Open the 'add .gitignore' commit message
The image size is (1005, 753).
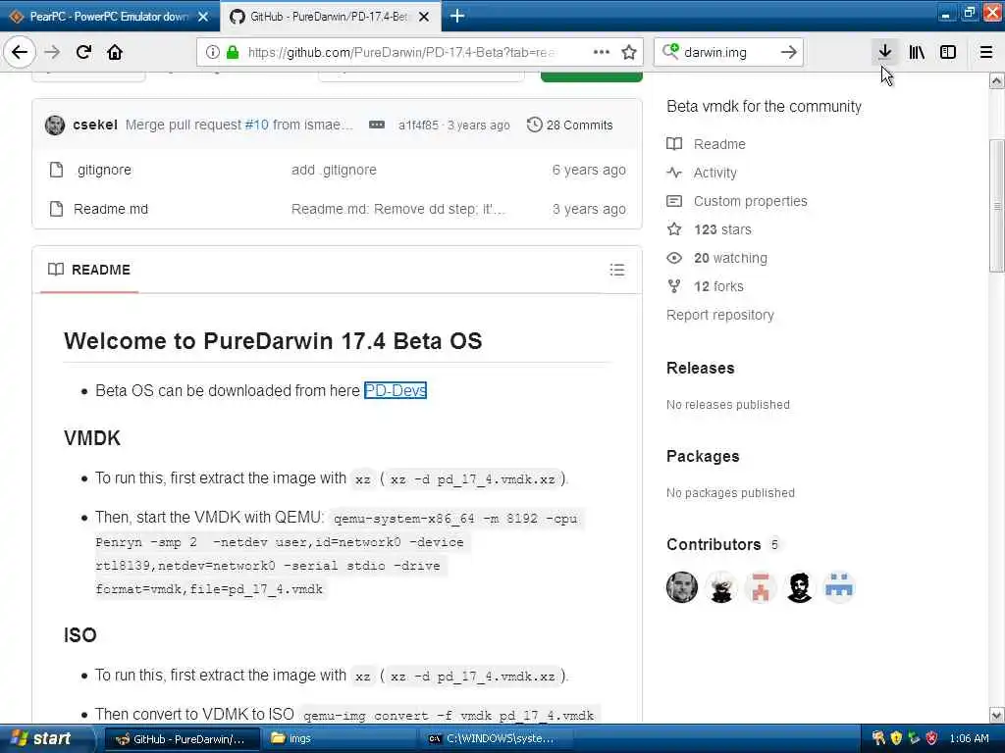[x=334, y=170]
